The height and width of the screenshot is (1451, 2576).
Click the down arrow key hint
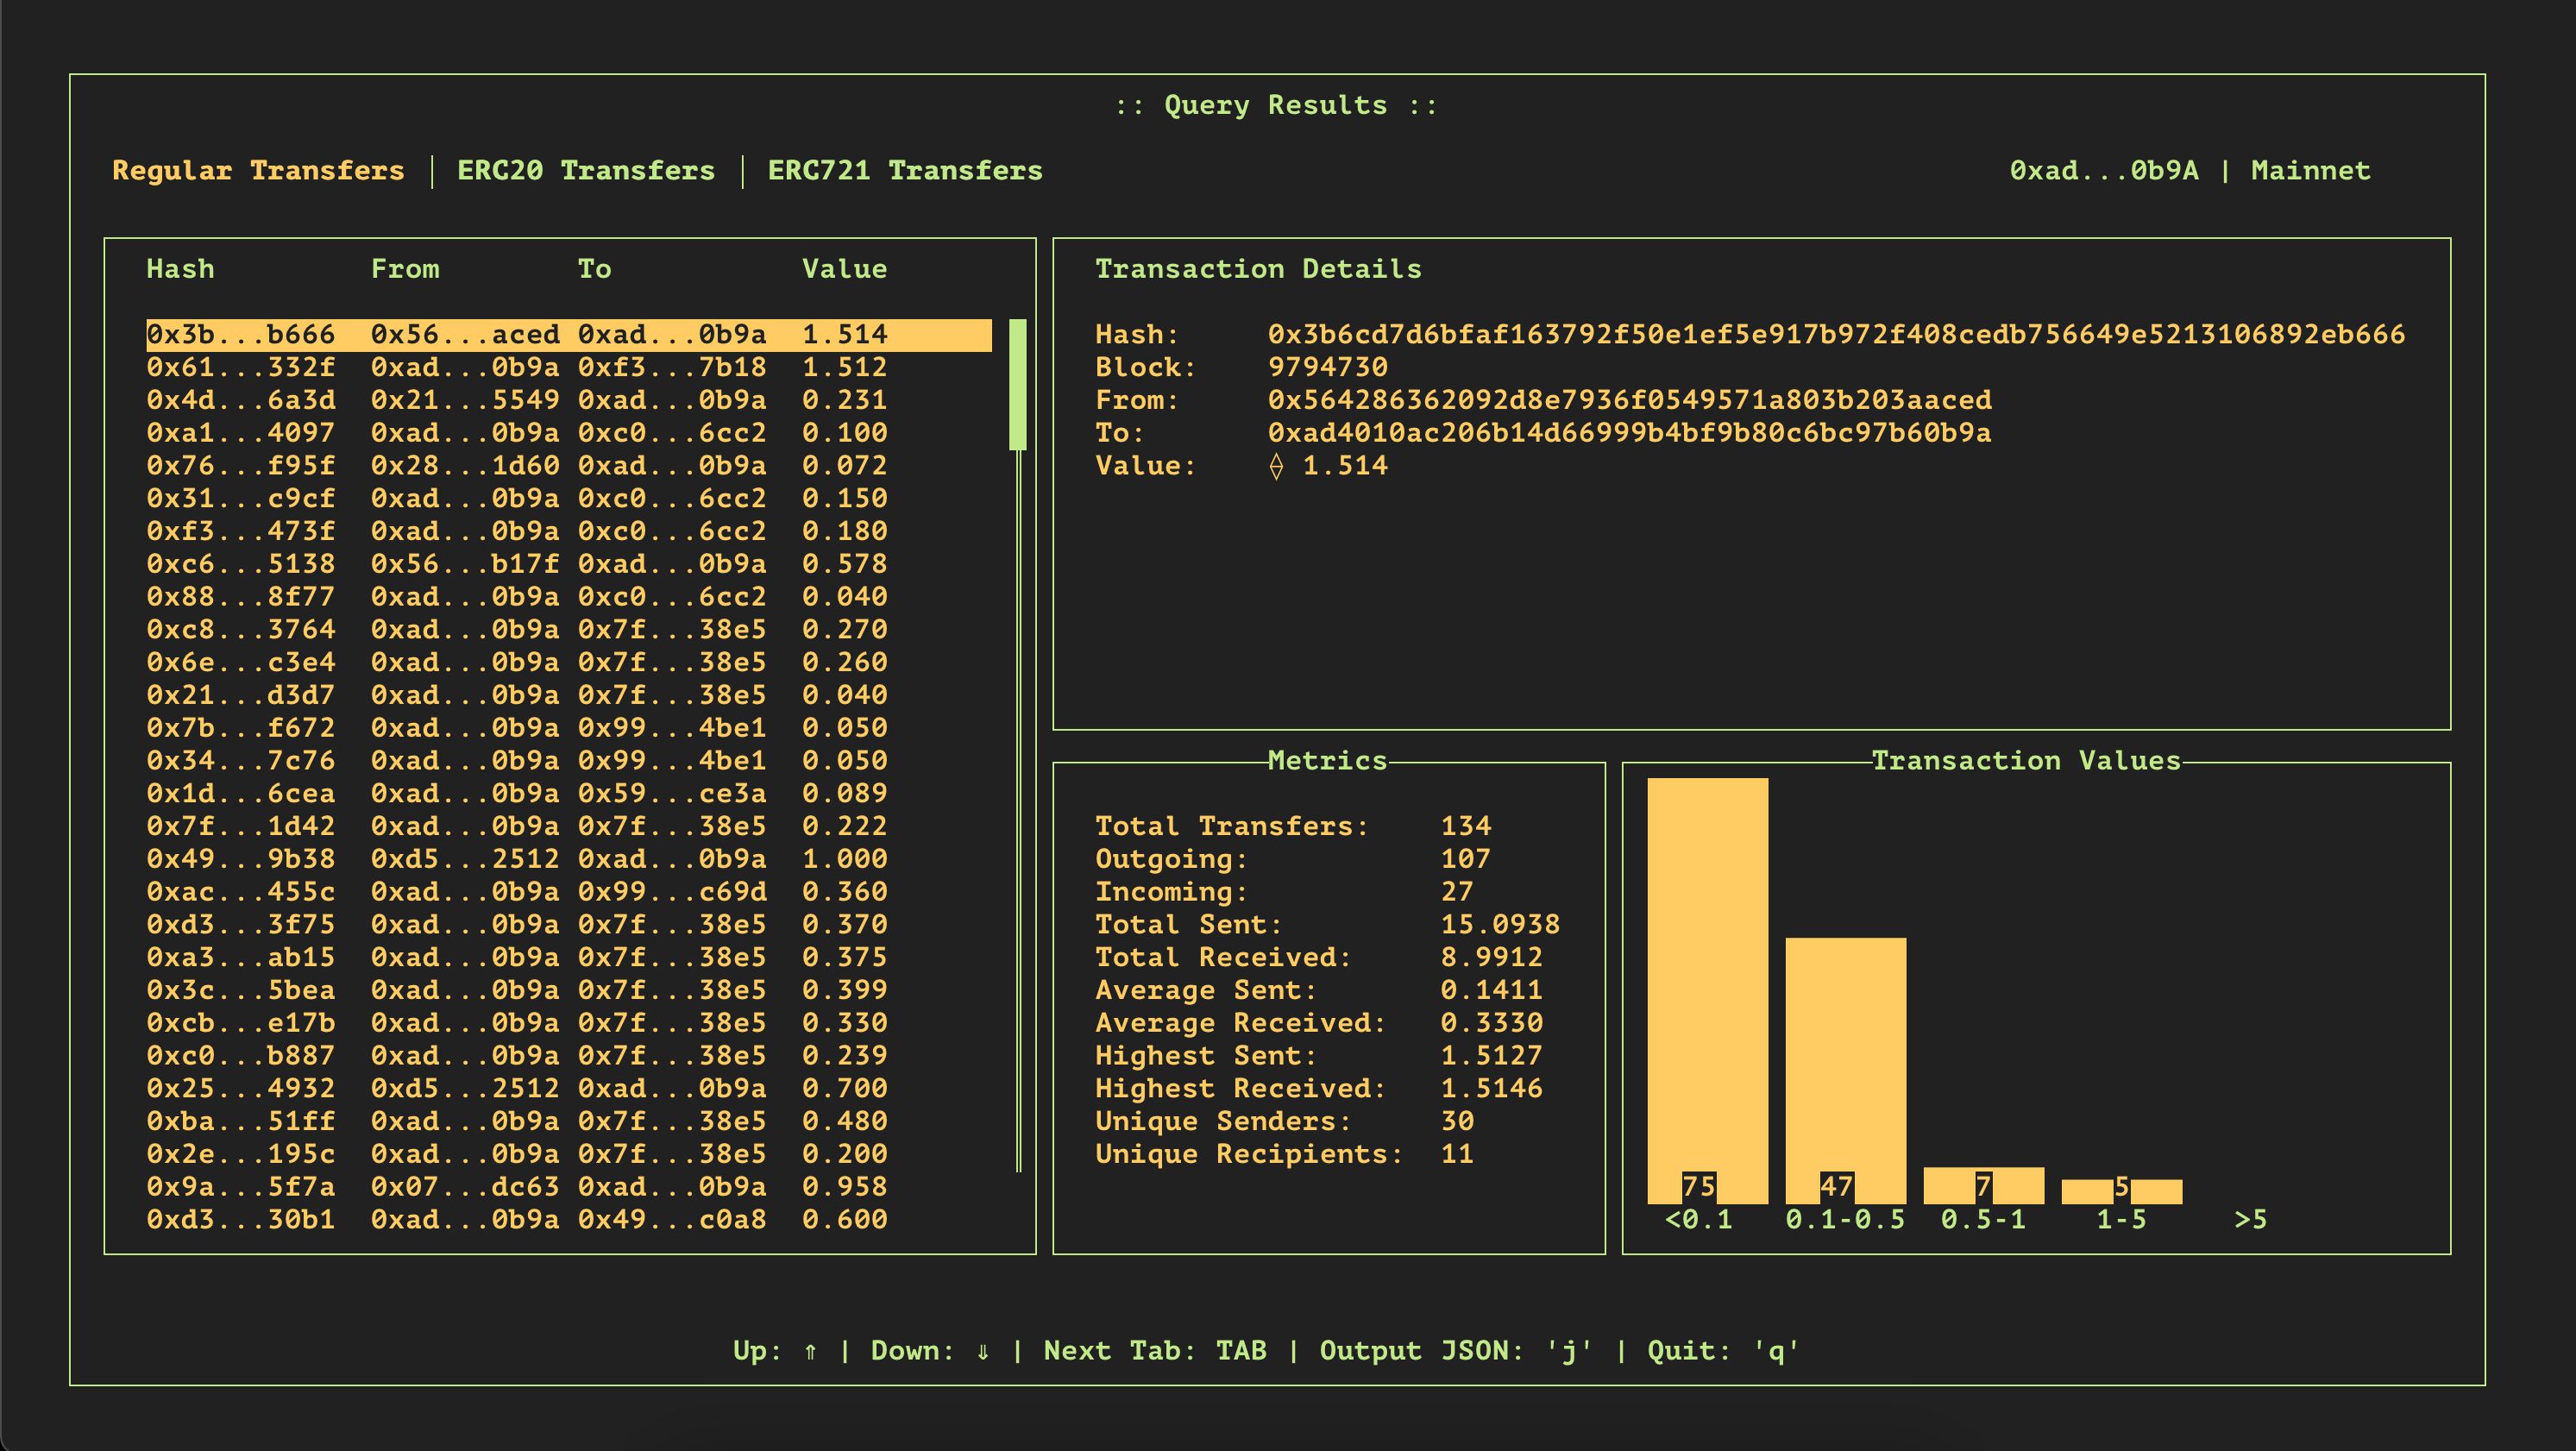tap(983, 1351)
